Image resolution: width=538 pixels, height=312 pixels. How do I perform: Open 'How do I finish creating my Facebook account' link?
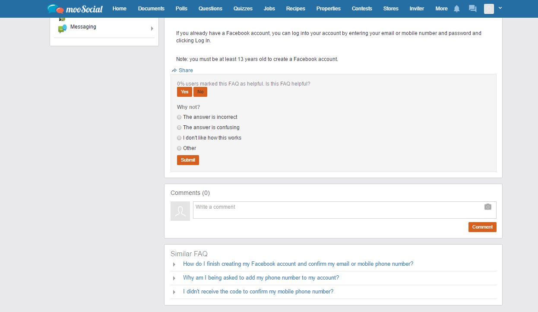tap(298, 264)
